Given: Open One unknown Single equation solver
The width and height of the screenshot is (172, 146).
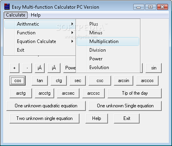Looking at the screenshot, I should tap(125, 106).
